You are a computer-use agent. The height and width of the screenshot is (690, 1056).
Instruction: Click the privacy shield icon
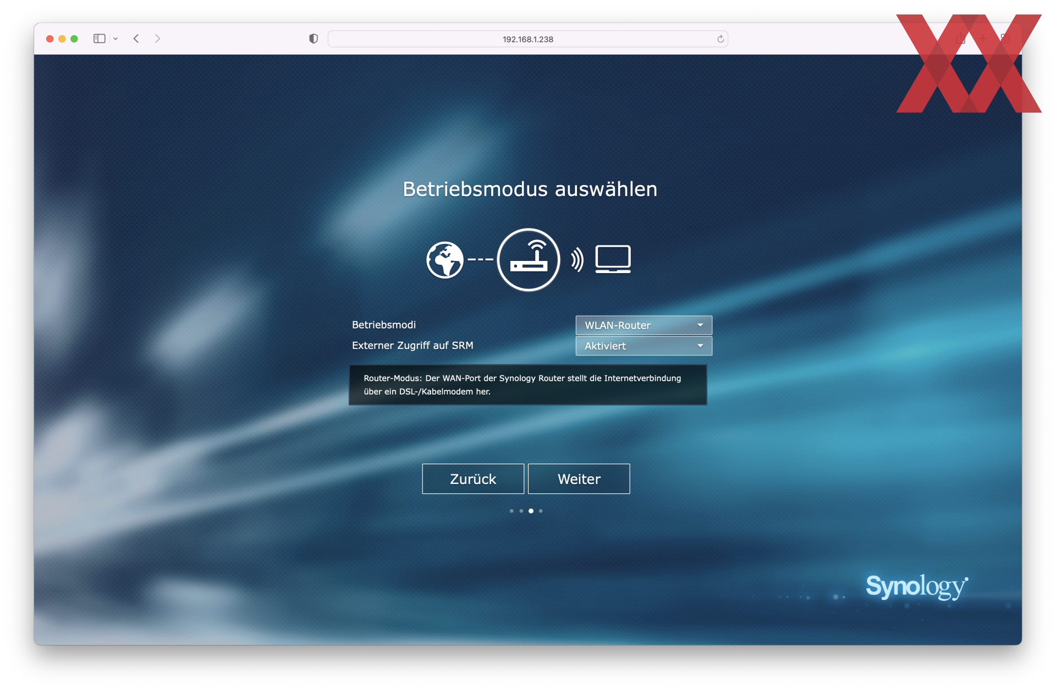click(x=313, y=38)
